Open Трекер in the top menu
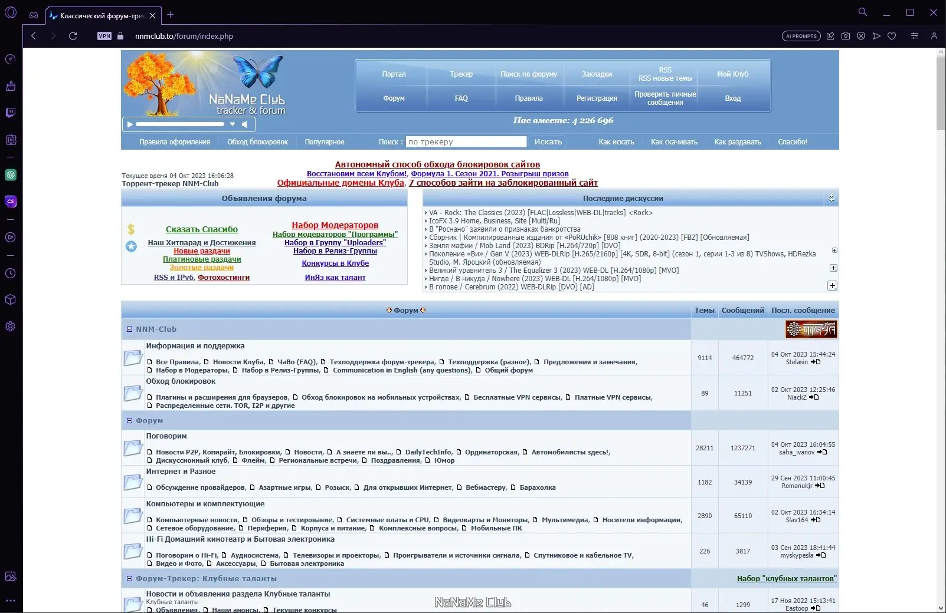This screenshot has width=946, height=613. pyautogui.click(x=461, y=74)
